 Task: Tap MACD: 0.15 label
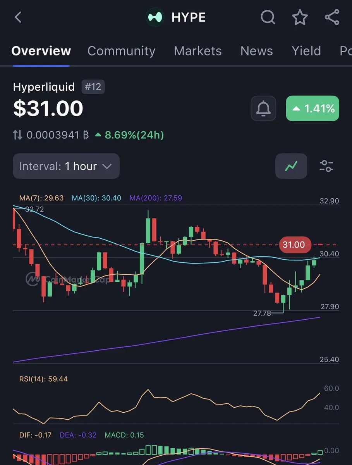click(x=124, y=435)
